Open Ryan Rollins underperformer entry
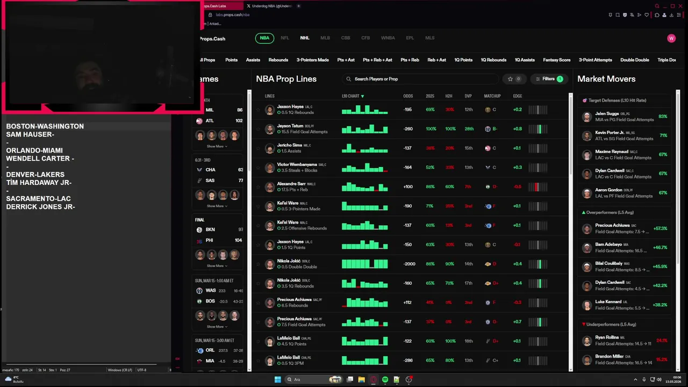This screenshot has width=688, height=387. pyautogui.click(x=625, y=340)
